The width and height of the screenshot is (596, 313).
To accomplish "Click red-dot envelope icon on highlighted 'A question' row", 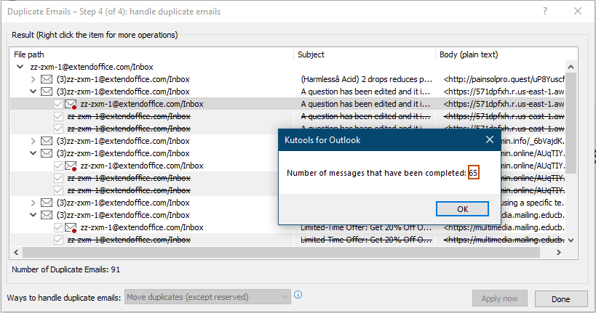I will [x=71, y=104].
